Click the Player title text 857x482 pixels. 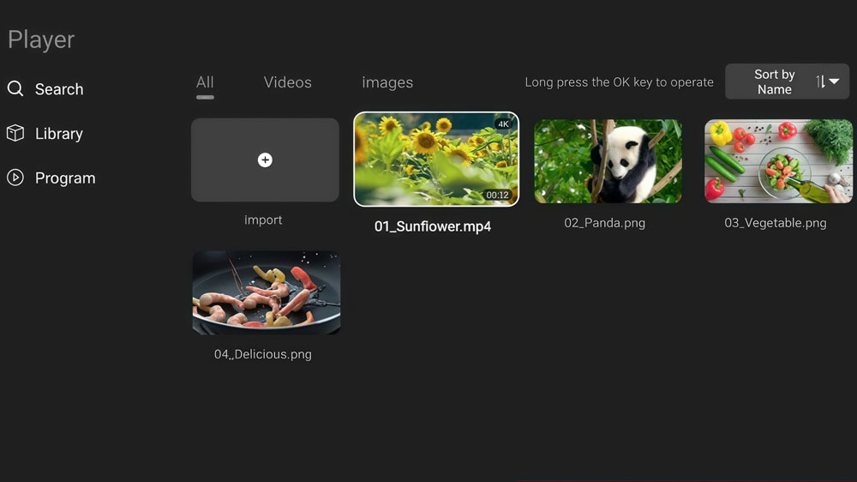[41, 40]
